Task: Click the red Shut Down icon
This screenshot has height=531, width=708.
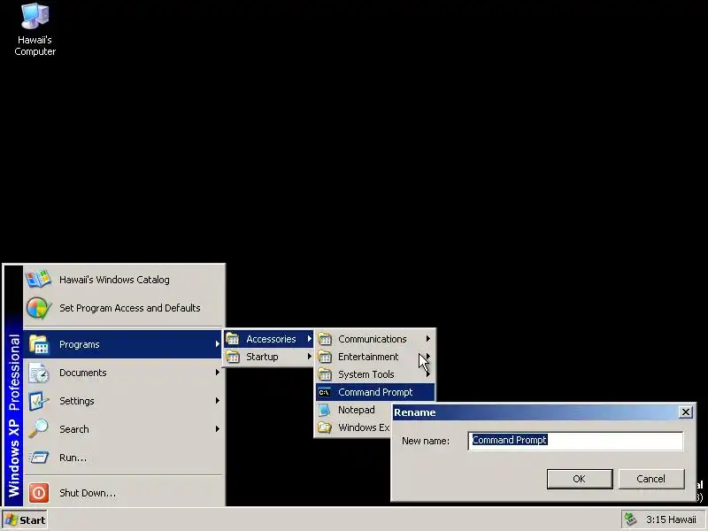Action: (38, 493)
